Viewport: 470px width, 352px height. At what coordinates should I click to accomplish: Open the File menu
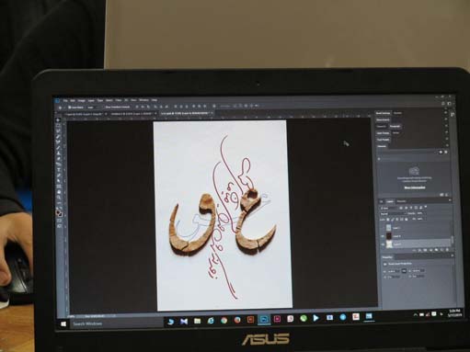[x=65, y=100]
